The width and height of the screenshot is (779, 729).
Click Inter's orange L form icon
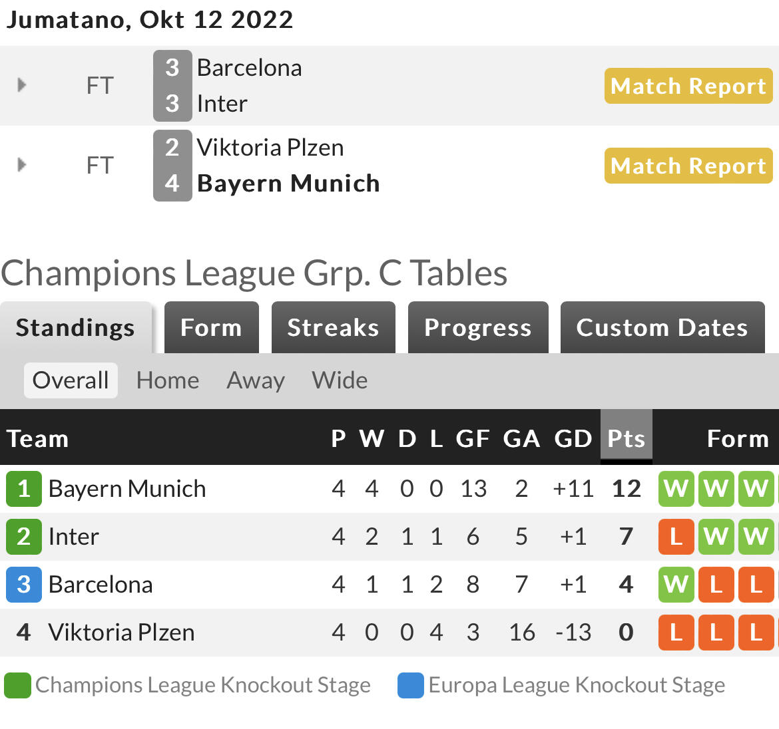[676, 537]
